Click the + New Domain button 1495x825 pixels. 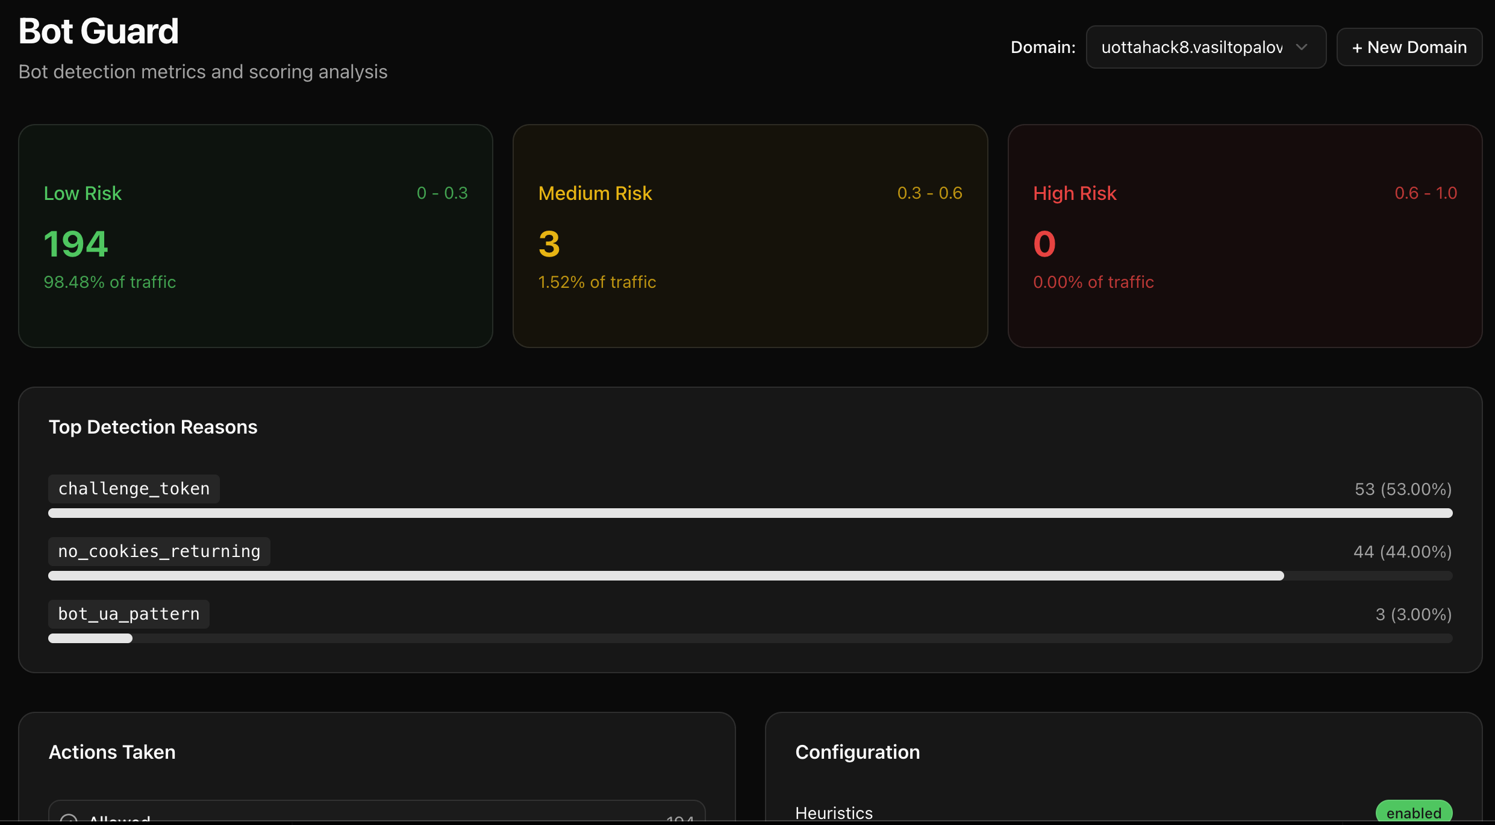[x=1409, y=47]
